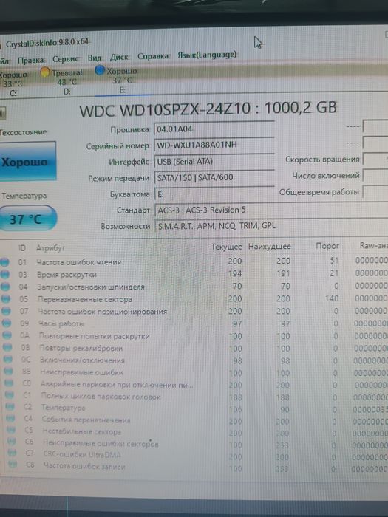
Task: Open the Язык(Language) menu
Action: click(207, 55)
